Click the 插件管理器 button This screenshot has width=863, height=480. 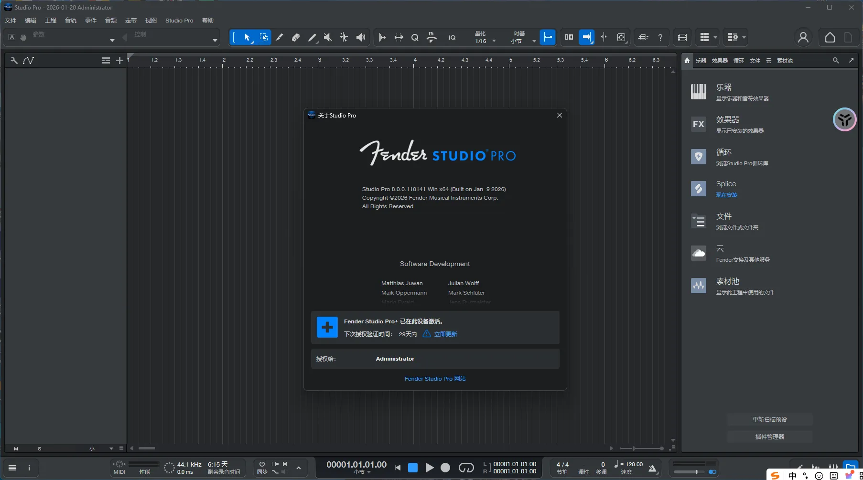click(x=770, y=436)
